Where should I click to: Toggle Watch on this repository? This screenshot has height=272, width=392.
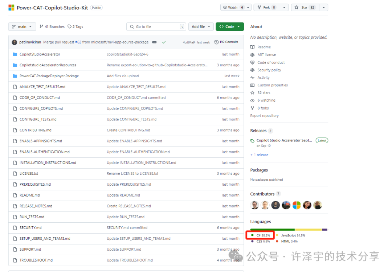pos(233,7)
